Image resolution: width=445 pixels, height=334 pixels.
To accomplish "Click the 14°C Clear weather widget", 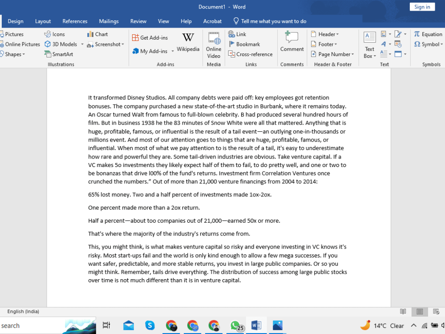I will tap(382, 326).
